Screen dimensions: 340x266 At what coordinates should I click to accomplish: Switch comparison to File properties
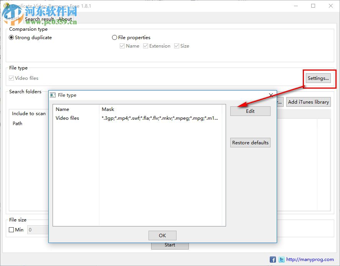pos(114,37)
